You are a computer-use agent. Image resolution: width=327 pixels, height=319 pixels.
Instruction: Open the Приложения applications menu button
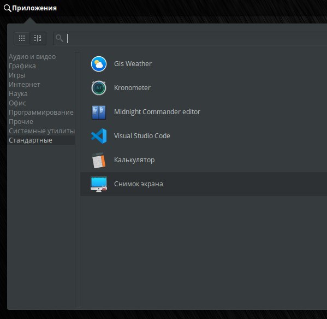pyautogui.click(x=31, y=8)
